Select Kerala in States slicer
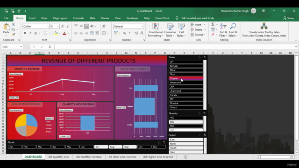The image size is (299, 168). click(186, 95)
